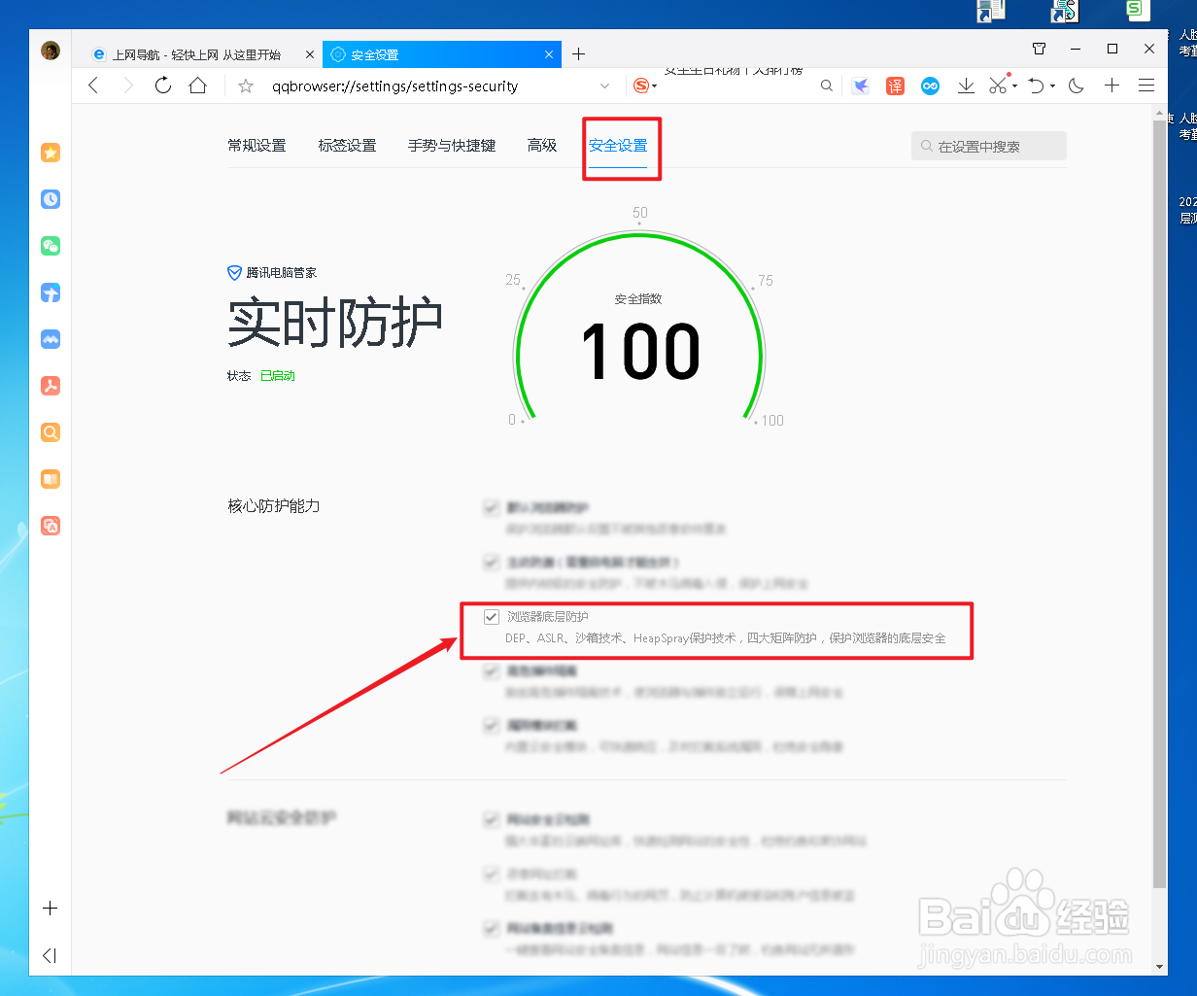Expand the address bar dropdown arrow
This screenshot has width=1197, height=996.
(605, 86)
